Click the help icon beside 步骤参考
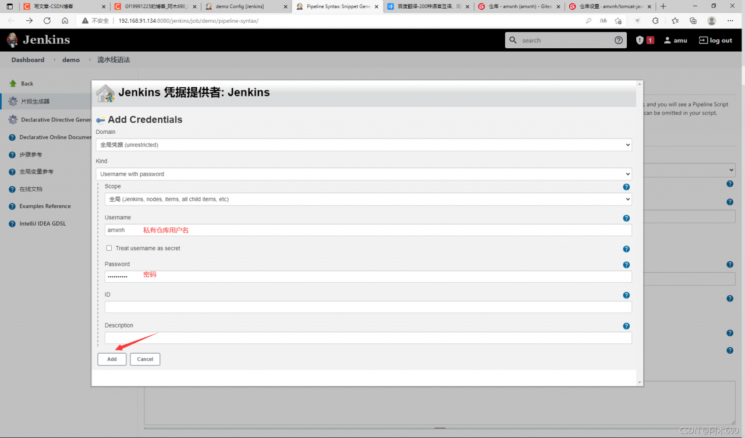The height and width of the screenshot is (438, 745). [12, 155]
